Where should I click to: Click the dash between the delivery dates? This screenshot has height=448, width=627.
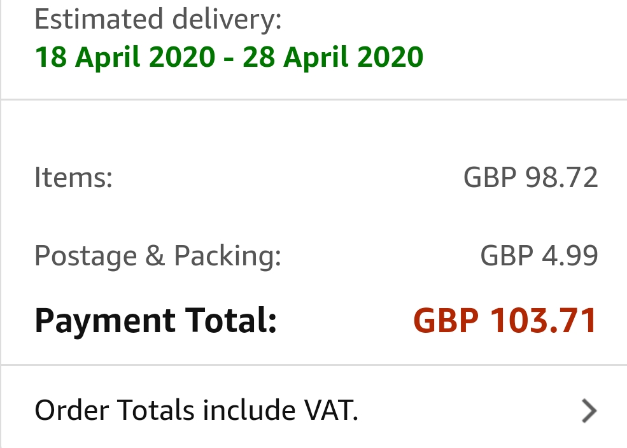coord(230,59)
